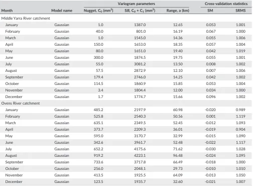Click SM value 0.034
This screenshot has height=186, width=253.
(211, 90)
